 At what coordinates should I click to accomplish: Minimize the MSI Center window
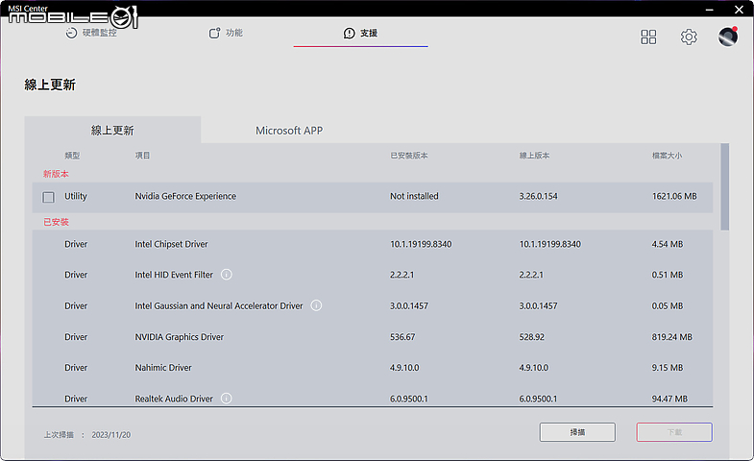point(709,10)
